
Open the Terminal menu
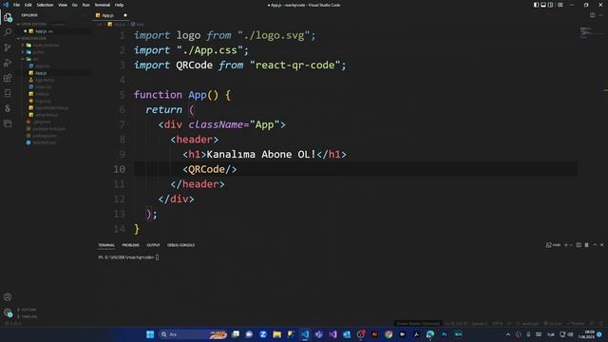click(x=103, y=5)
